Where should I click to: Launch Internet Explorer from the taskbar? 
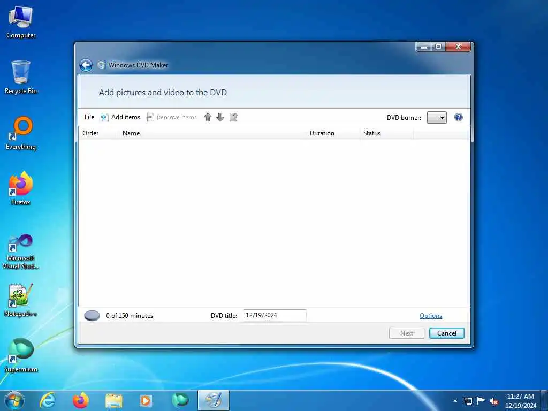(48, 400)
